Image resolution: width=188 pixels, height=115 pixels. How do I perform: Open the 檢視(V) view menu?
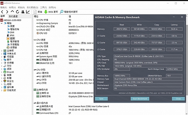(13, 7)
